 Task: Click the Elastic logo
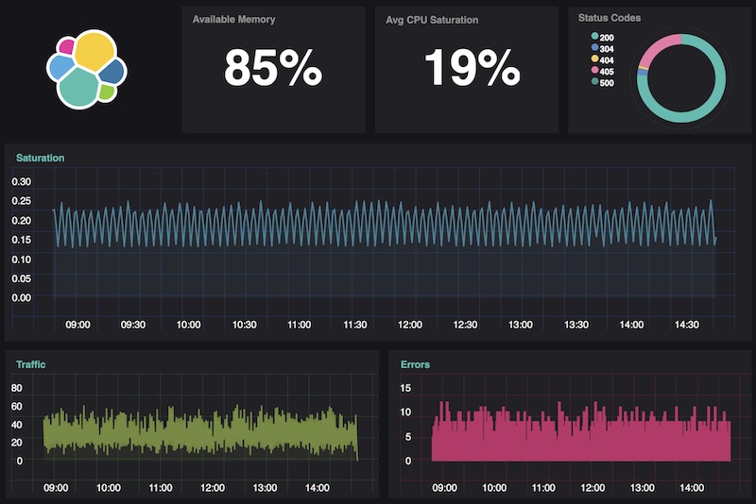click(x=87, y=68)
